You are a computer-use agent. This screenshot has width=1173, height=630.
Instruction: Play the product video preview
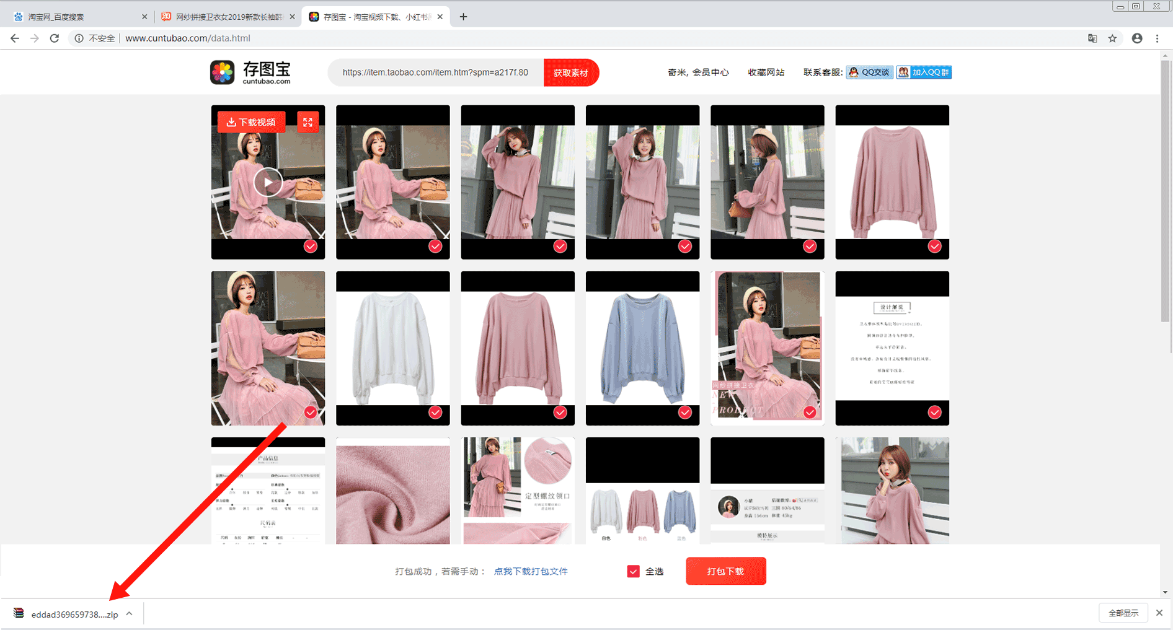tap(268, 182)
